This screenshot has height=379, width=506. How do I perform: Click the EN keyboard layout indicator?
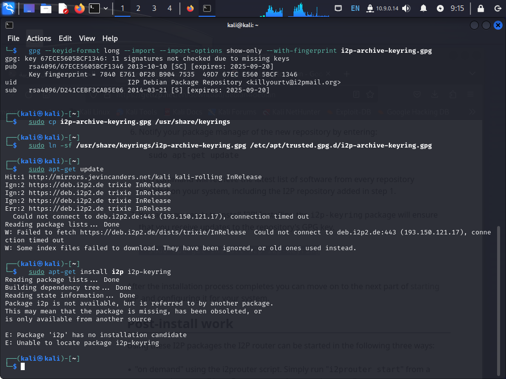click(355, 8)
